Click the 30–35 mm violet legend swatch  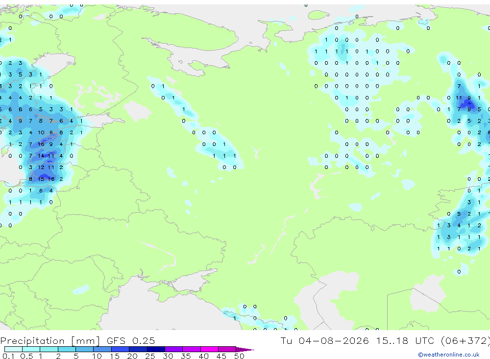174,349
